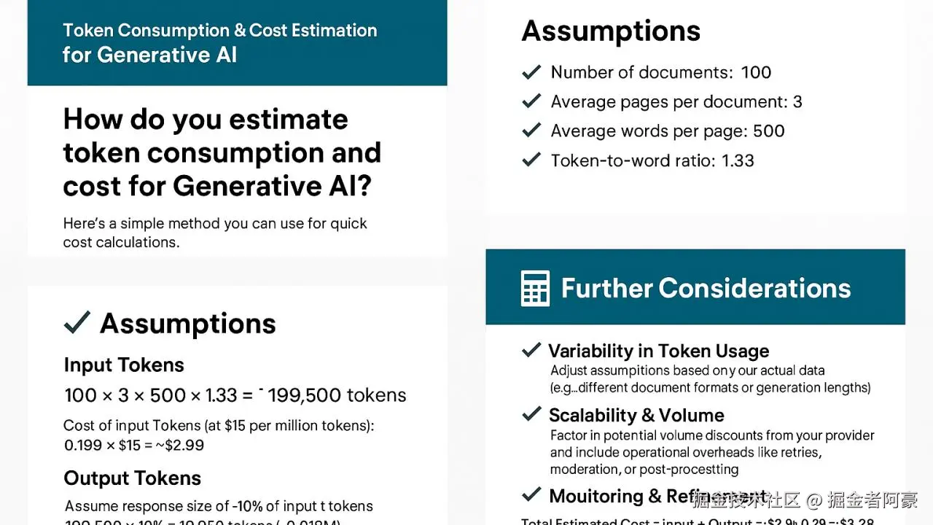Select the 'Variability in Token Usage' heading text

(658, 351)
